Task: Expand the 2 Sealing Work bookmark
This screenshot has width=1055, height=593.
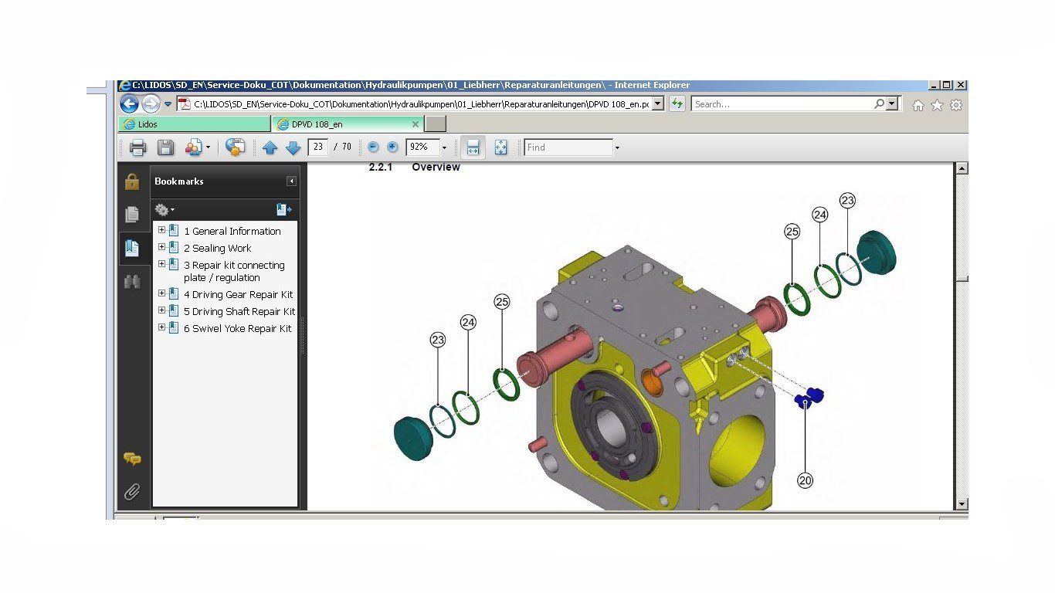Action: [162, 247]
